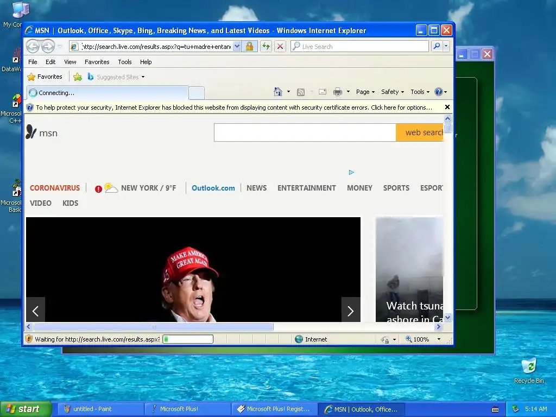Click the Internet security zone indicator
This screenshot has width=556, height=417.
311,339
